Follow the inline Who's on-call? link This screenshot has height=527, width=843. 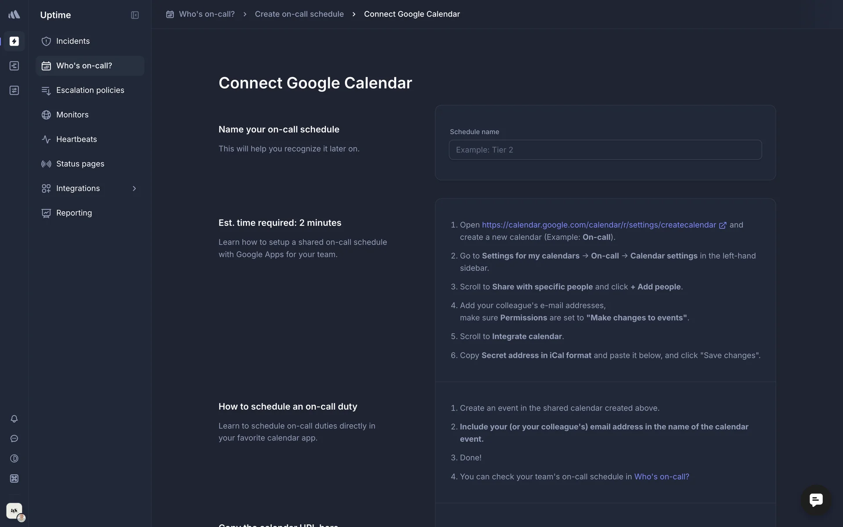pos(661,476)
